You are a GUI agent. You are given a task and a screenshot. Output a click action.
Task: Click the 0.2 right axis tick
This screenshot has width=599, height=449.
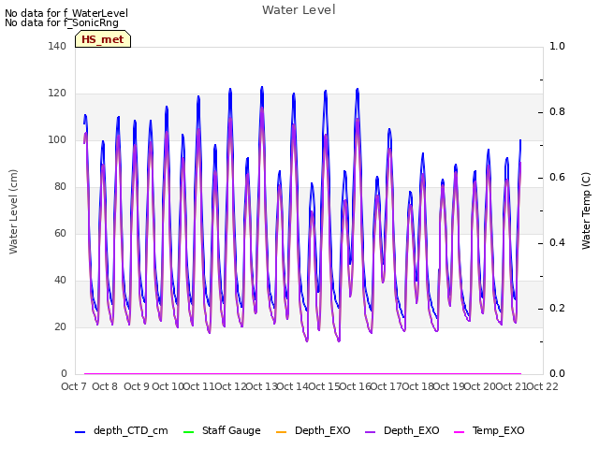(557, 308)
